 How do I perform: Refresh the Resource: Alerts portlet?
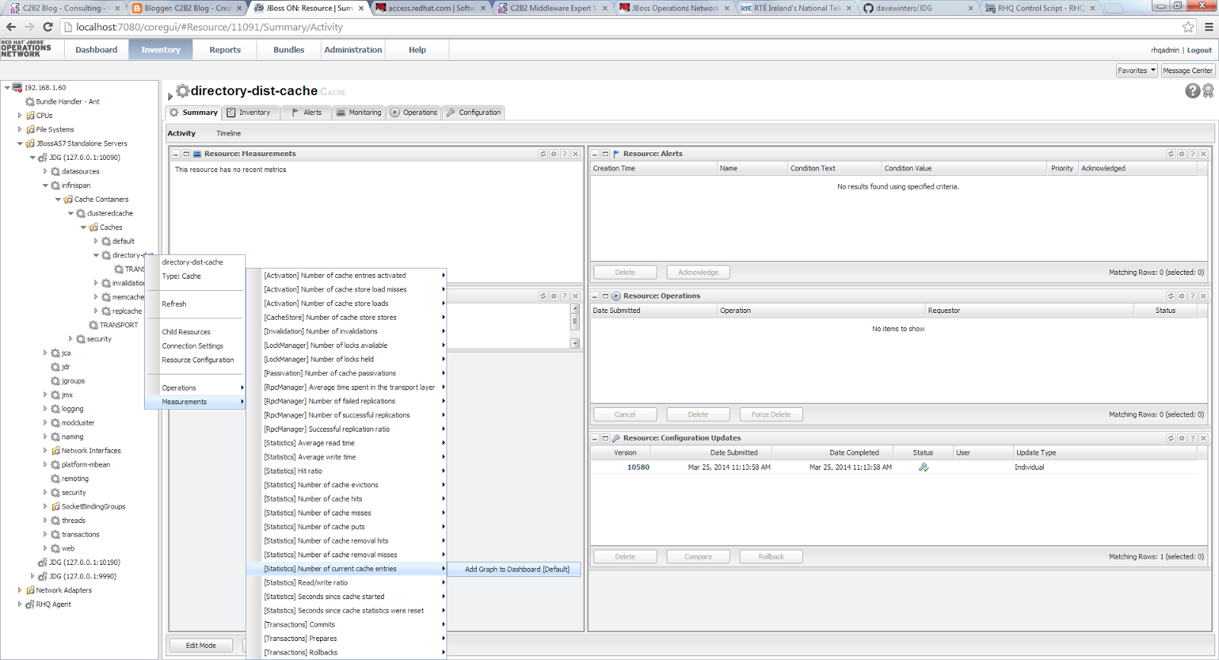click(x=1171, y=154)
